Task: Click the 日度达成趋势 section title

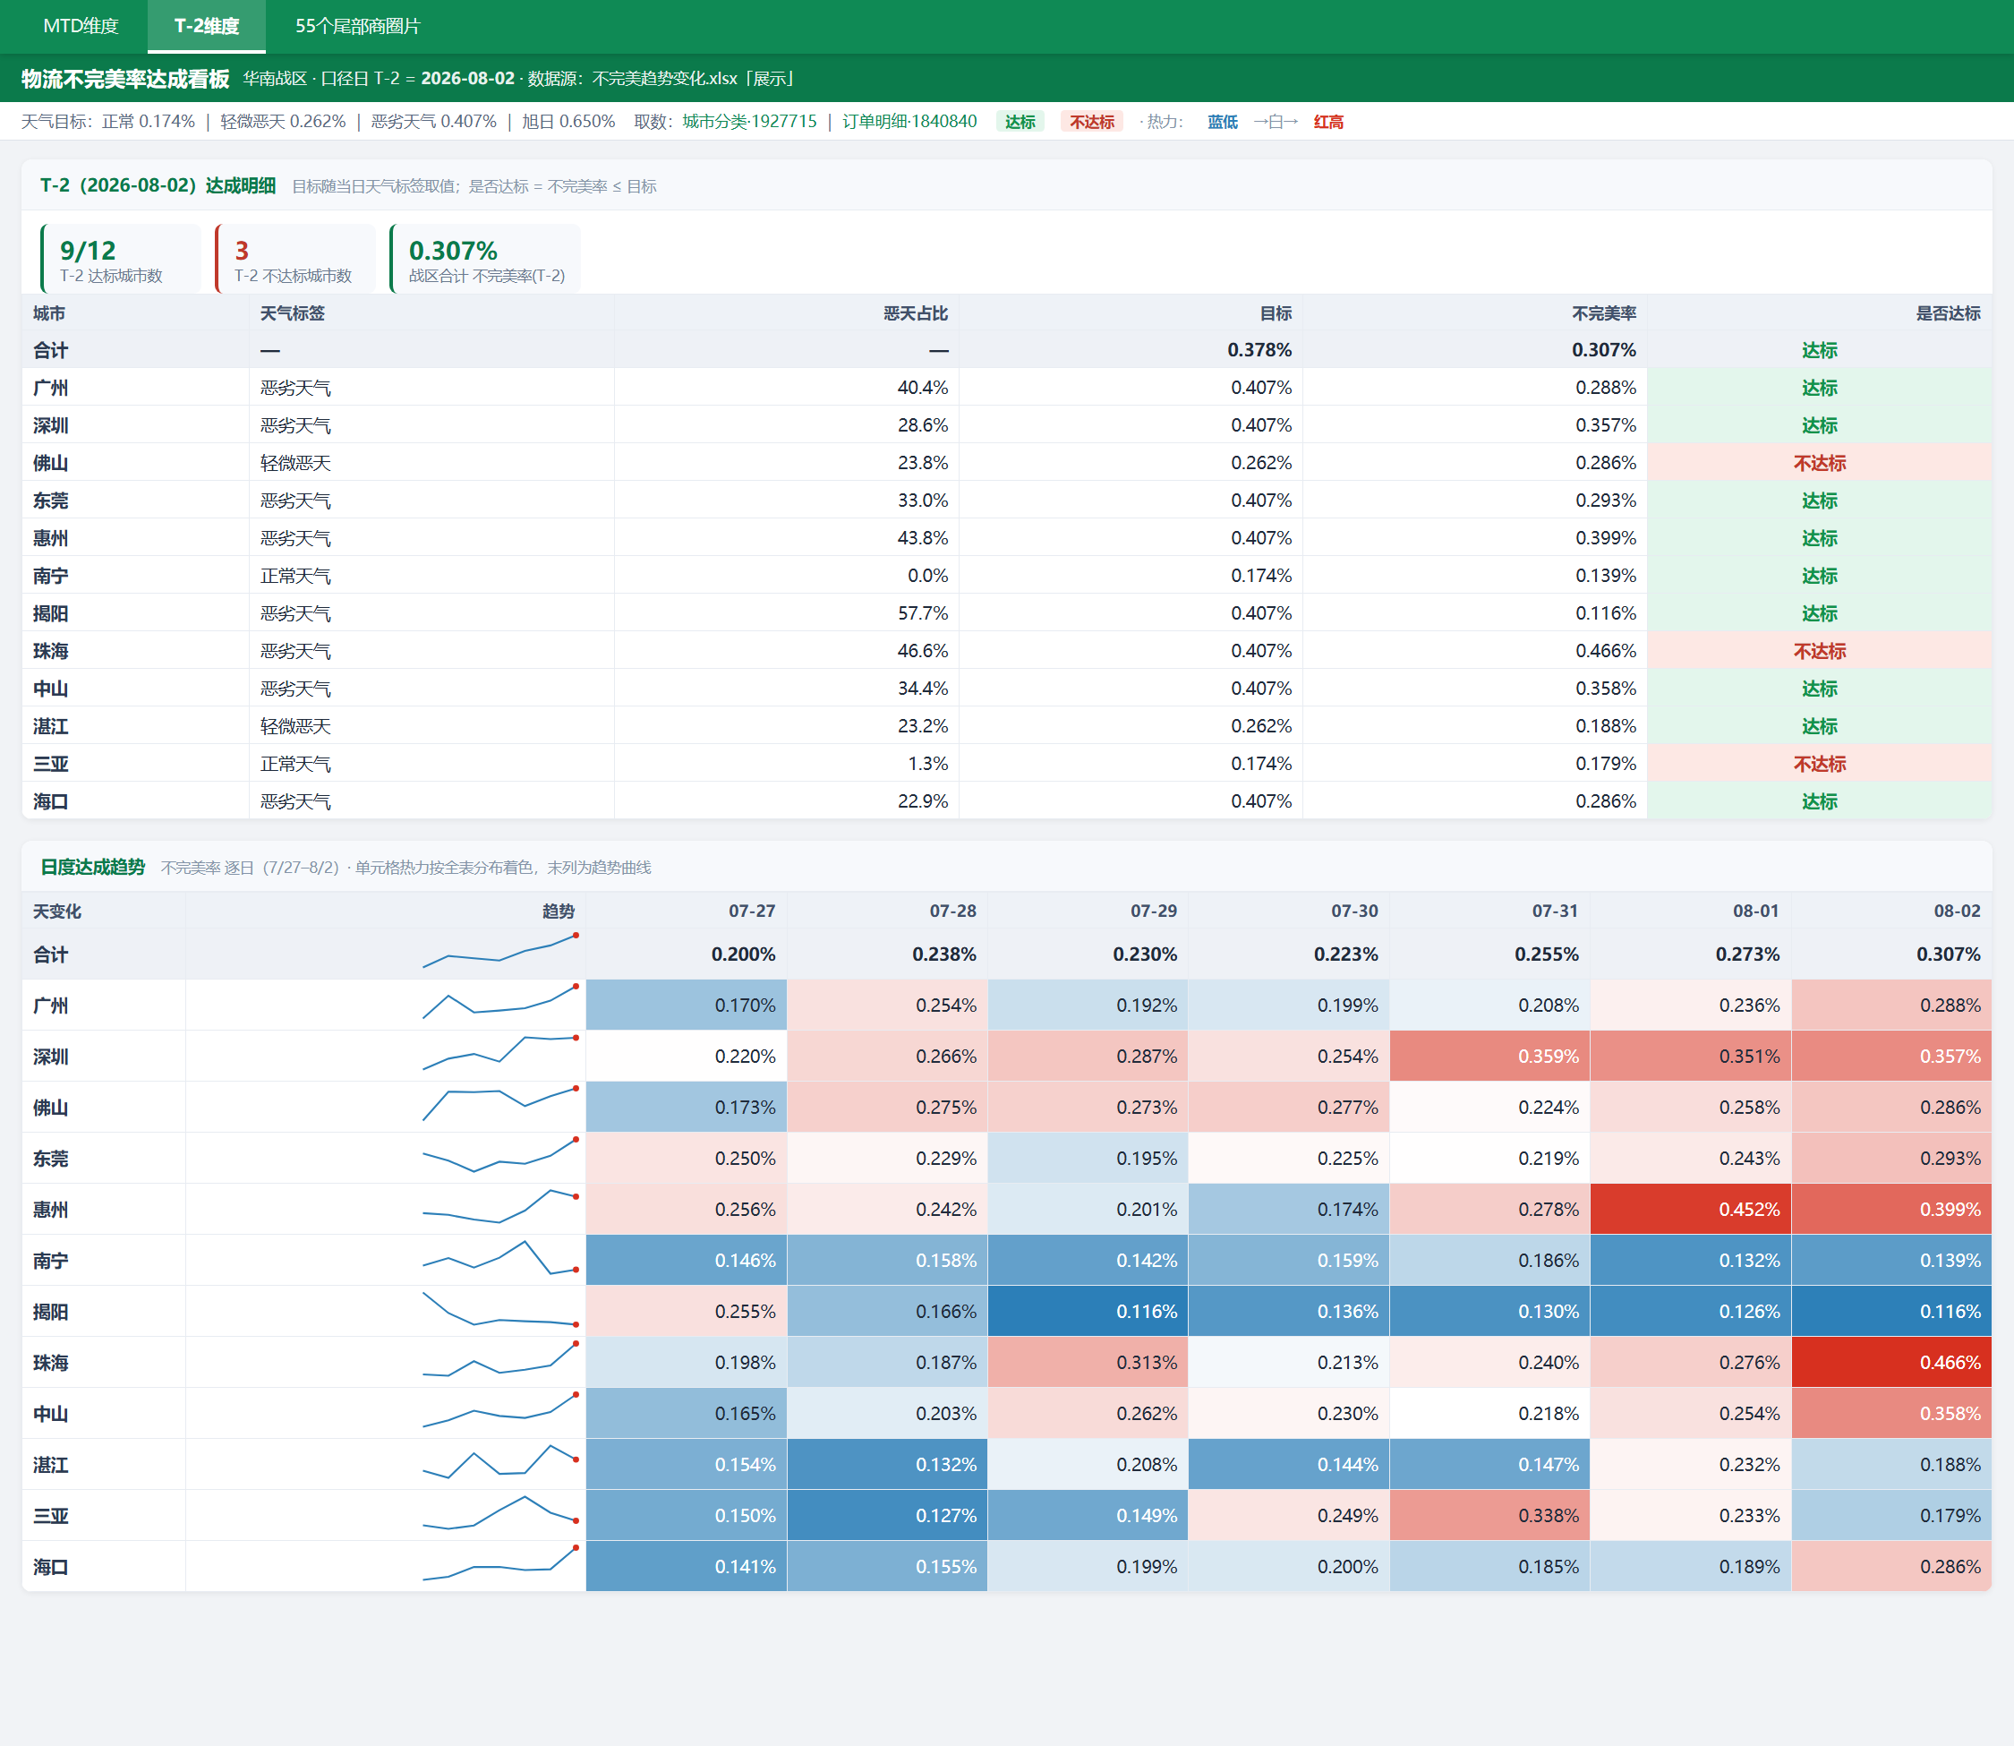Action: tap(92, 867)
